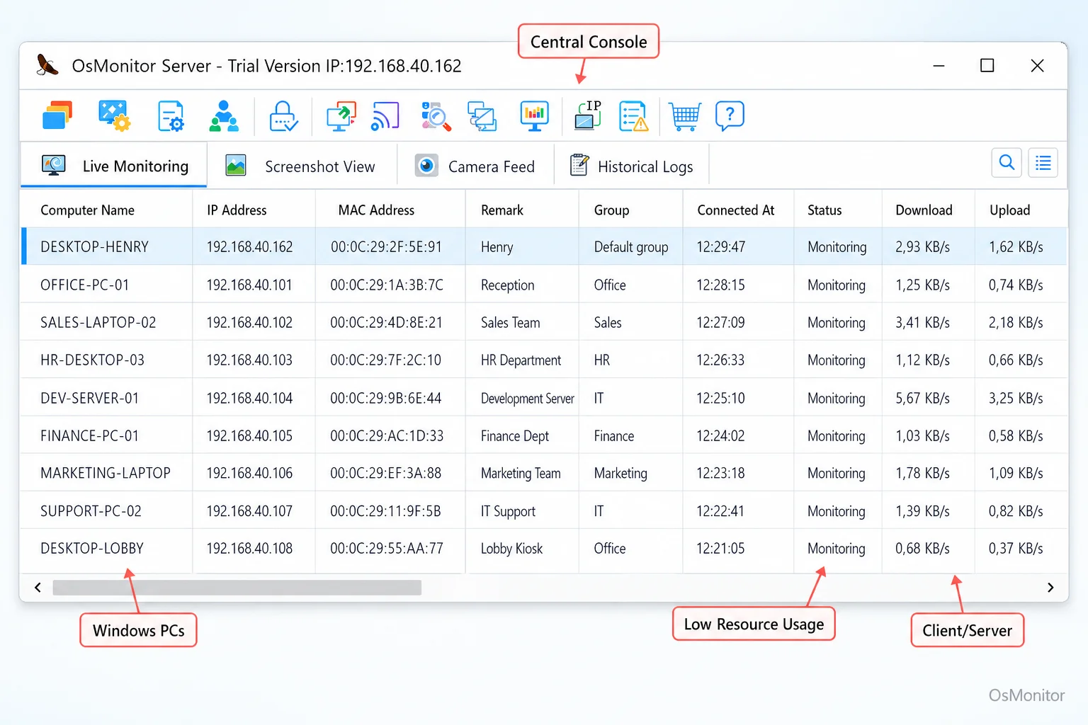Select the OFFICE-PC-01 computer
Screen dimensions: 1088x725
click(85, 285)
